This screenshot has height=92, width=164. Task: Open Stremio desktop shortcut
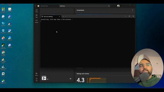pyautogui.click(x=10, y=17)
